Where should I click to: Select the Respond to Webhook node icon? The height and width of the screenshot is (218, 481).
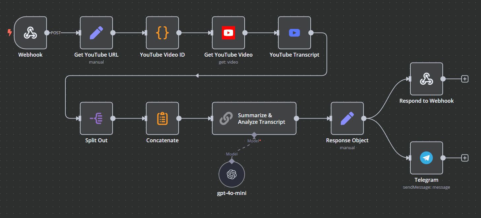pos(427,79)
